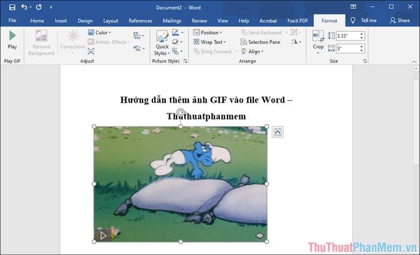
Task: Open the Undo history dropdown arrow
Action: (x=31, y=7)
